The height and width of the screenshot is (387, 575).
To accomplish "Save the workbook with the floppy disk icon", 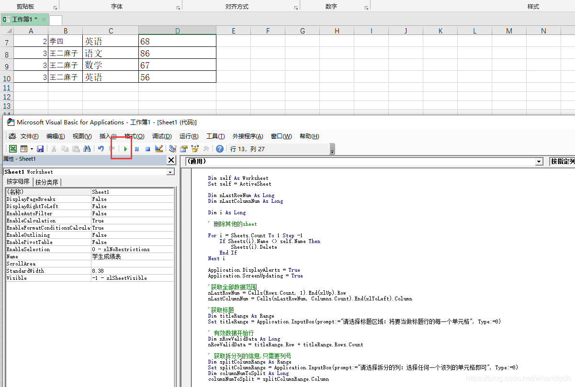I will click(x=40, y=149).
